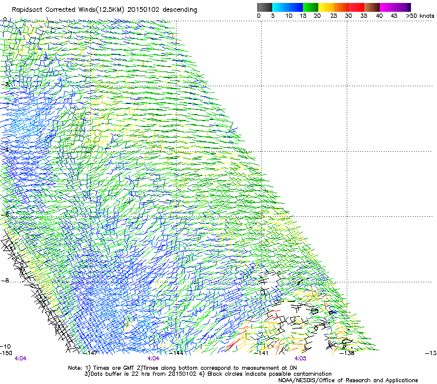Select the '20150102 descending' part of the title

162,9
